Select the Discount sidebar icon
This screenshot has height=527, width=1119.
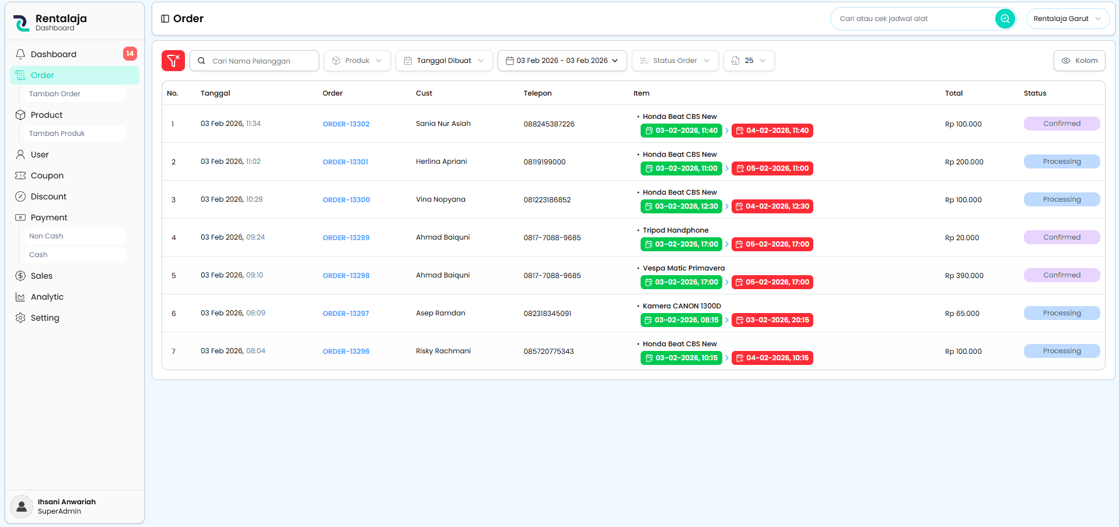[20, 196]
